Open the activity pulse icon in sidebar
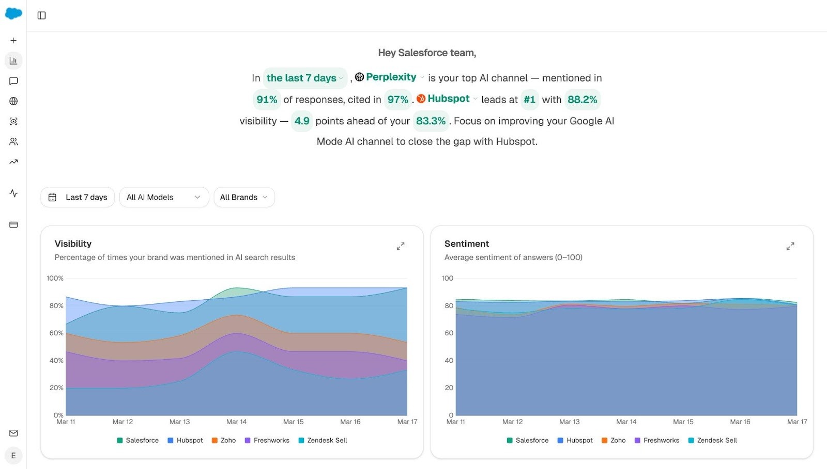Screen dimensions: 827x469 pos(13,193)
